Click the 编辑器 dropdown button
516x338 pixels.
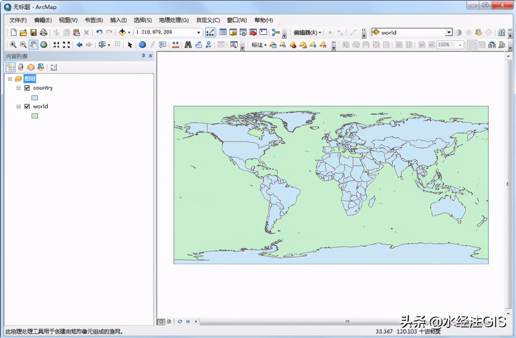pos(307,33)
